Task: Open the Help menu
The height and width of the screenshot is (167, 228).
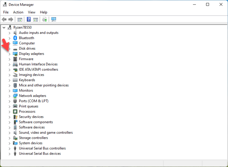Action: pos(44,12)
